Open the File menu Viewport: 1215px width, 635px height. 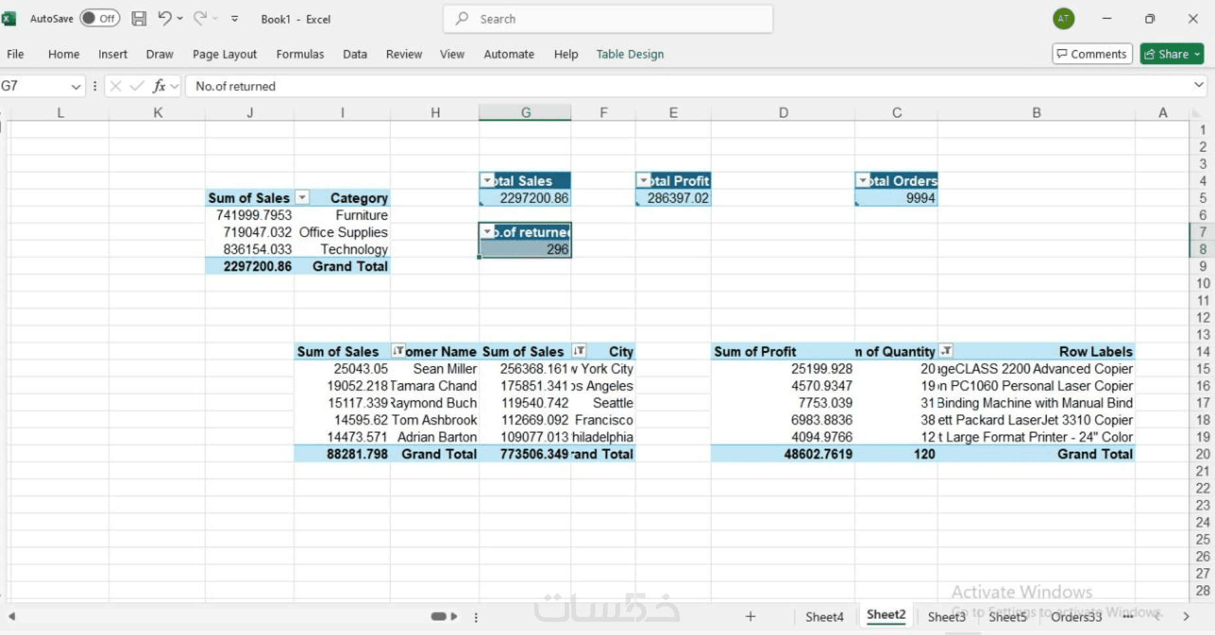tap(16, 54)
